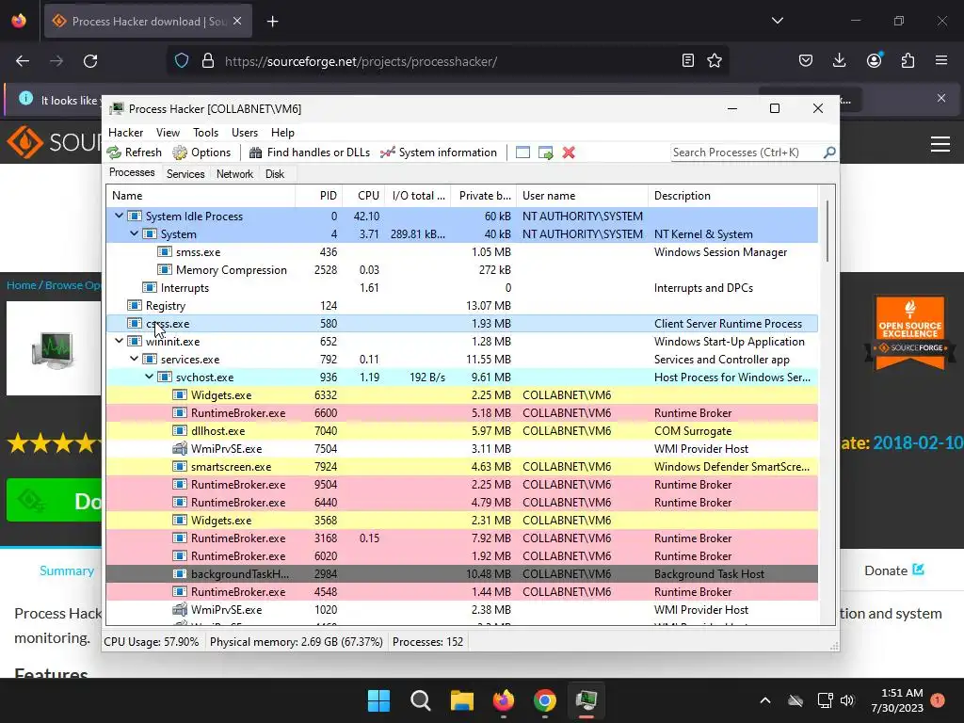The height and width of the screenshot is (723, 964).
Task: Open the Firefox application hamburger menu
Action: [x=941, y=60]
